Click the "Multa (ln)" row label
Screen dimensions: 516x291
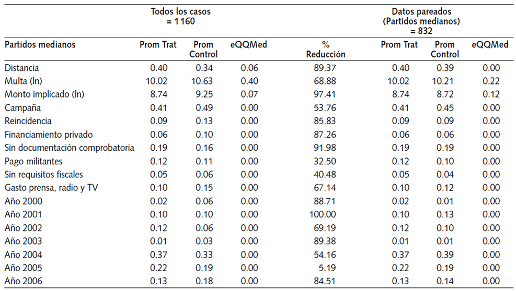pos(25,81)
